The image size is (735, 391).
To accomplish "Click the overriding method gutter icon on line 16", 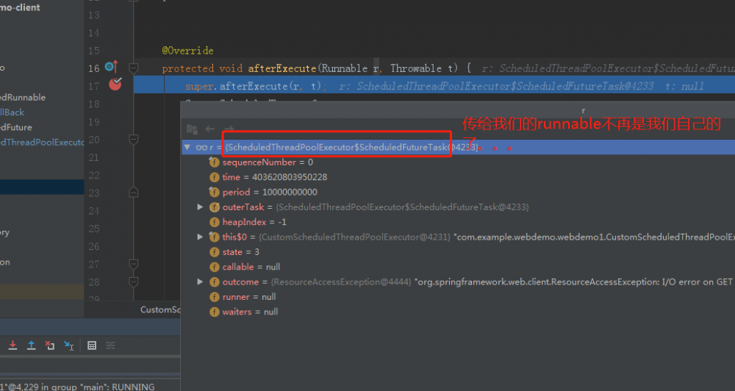I will click(x=112, y=67).
